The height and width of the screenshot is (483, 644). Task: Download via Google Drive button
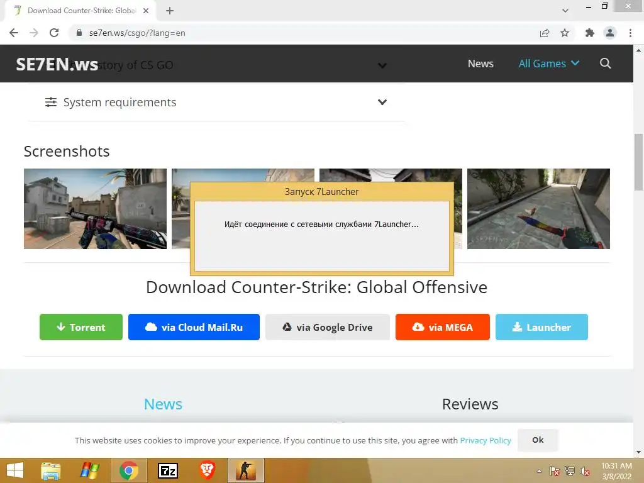point(327,327)
